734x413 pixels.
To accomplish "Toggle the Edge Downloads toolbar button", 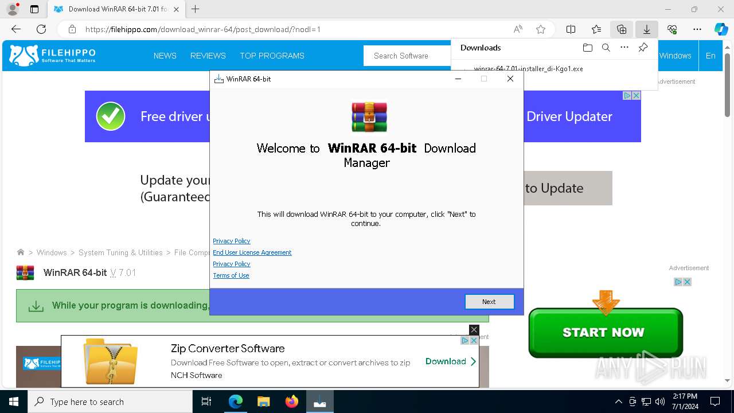I will tap(647, 29).
